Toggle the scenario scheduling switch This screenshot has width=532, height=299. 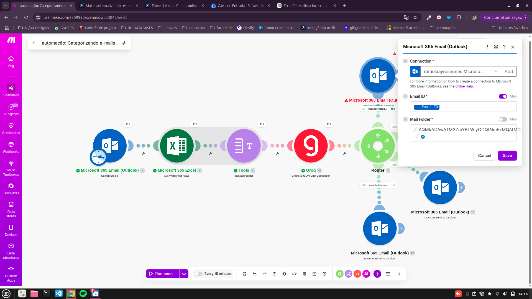coord(198,274)
